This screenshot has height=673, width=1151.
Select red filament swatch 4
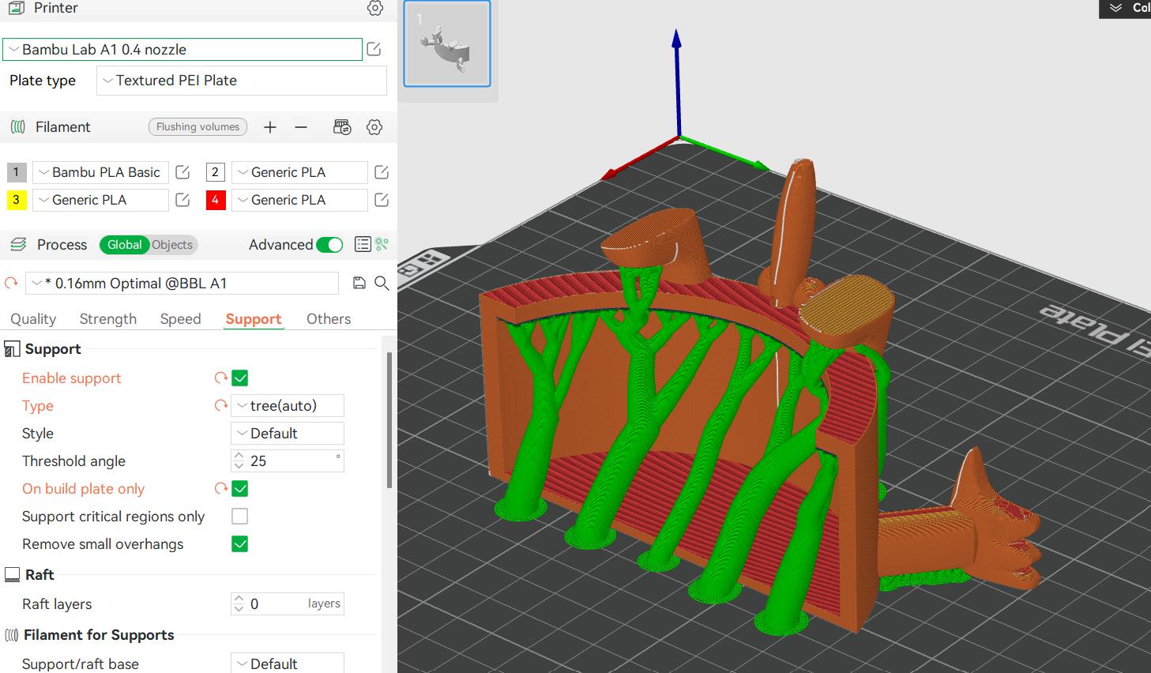[216, 200]
